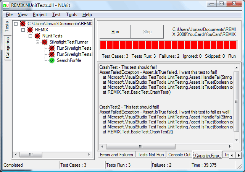The width and height of the screenshot is (245, 172).
Task: Open the Tests Not Run tab
Action: click(151, 155)
